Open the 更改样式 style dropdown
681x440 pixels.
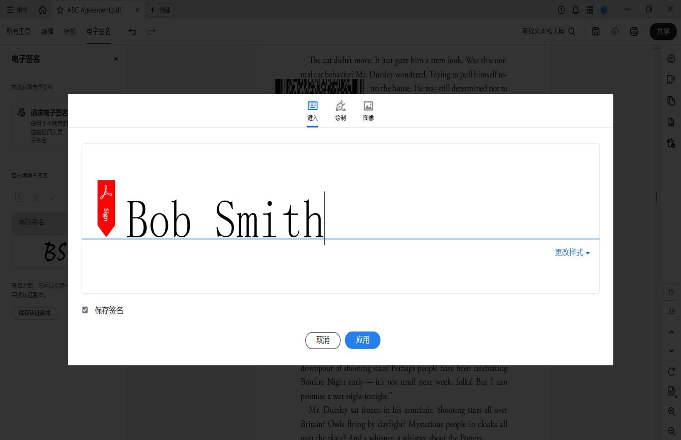pyautogui.click(x=572, y=253)
